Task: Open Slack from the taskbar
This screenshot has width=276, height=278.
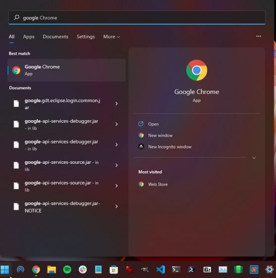Action: (83, 270)
